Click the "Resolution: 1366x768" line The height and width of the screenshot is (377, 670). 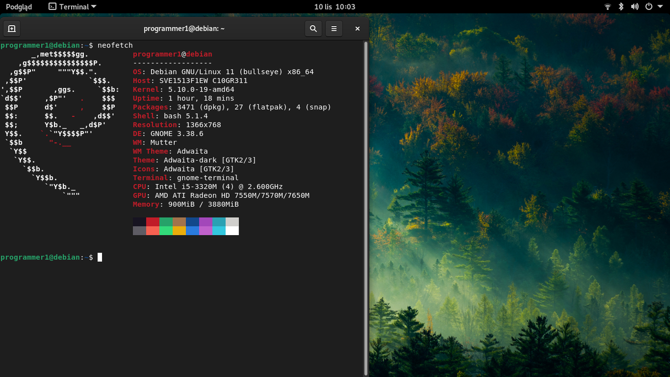click(x=177, y=125)
